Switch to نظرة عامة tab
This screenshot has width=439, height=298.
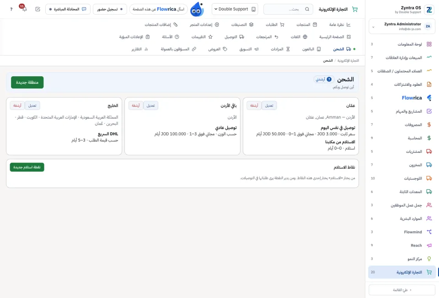(x=340, y=25)
